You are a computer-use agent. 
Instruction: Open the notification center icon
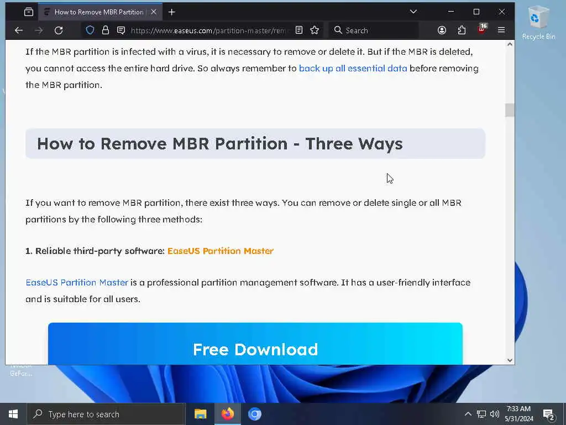point(548,414)
